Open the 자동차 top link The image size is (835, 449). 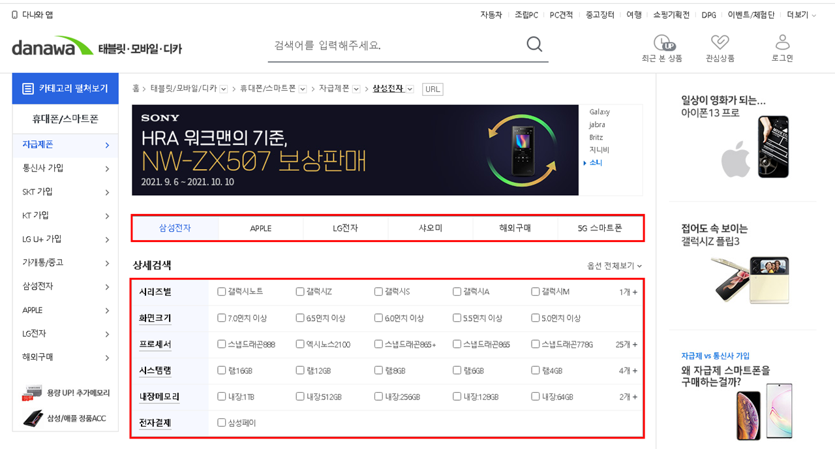(x=491, y=15)
